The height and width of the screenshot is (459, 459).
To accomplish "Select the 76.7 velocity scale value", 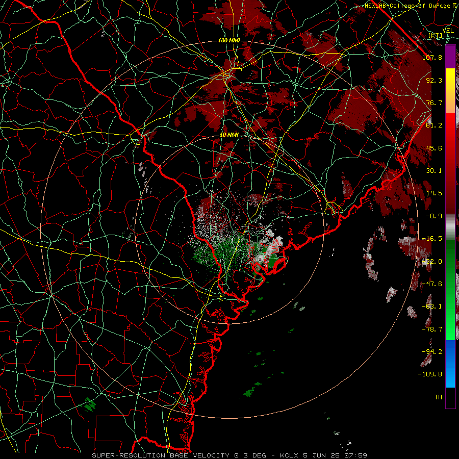I will (434, 103).
